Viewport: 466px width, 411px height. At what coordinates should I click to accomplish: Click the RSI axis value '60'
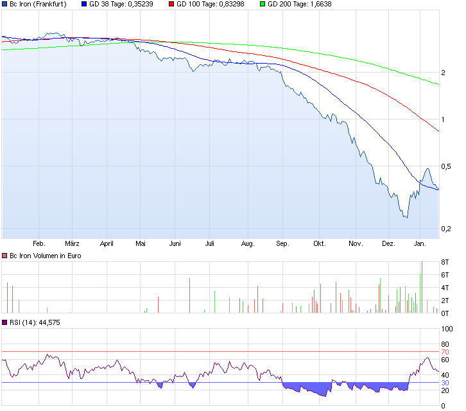pyautogui.click(x=445, y=360)
